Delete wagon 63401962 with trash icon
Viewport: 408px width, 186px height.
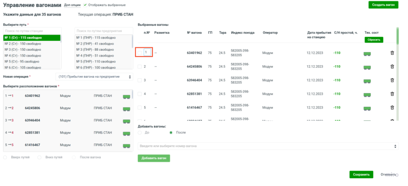[392, 53]
